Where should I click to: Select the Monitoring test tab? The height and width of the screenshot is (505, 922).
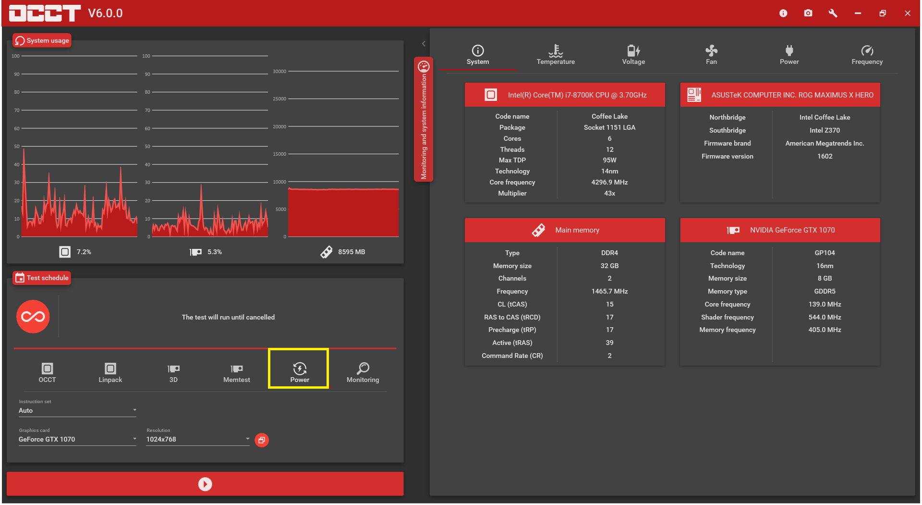click(363, 373)
